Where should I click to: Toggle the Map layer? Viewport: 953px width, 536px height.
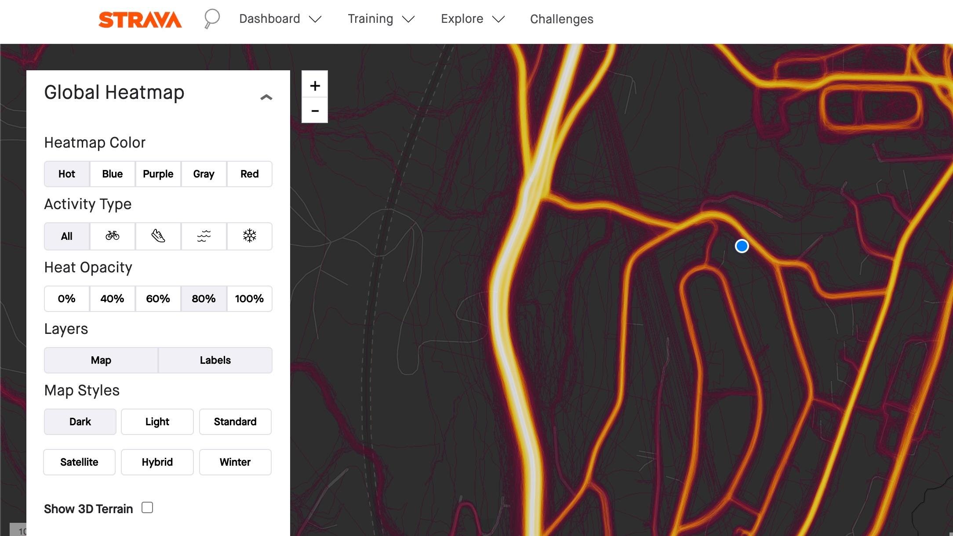[101, 360]
